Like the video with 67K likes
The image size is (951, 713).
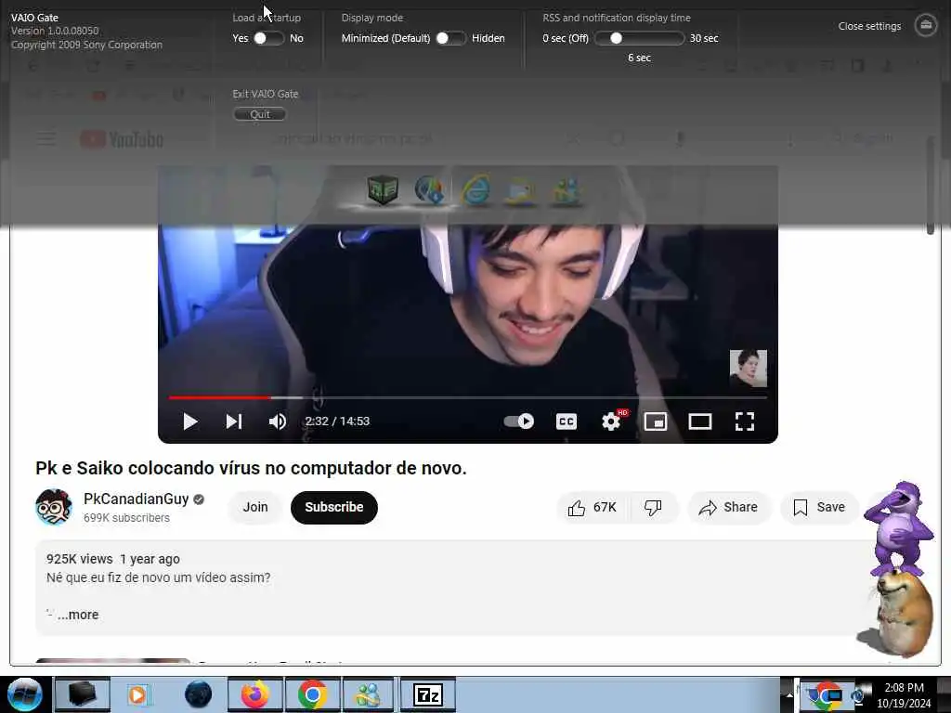pyautogui.click(x=592, y=508)
